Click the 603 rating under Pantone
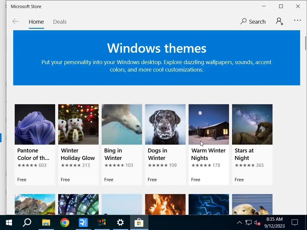Screen dimensions: 307x230 click(x=32, y=165)
